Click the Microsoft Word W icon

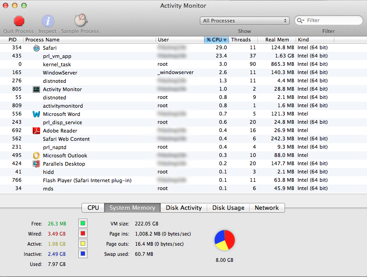pyautogui.click(x=36, y=114)
